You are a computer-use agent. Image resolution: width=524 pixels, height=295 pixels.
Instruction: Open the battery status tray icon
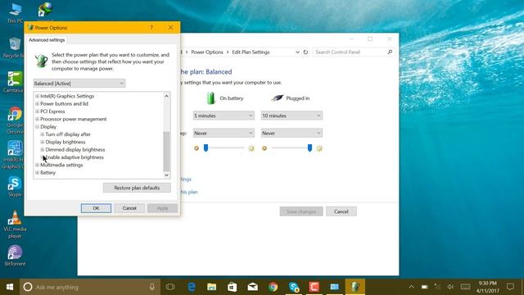coord(424,287)
